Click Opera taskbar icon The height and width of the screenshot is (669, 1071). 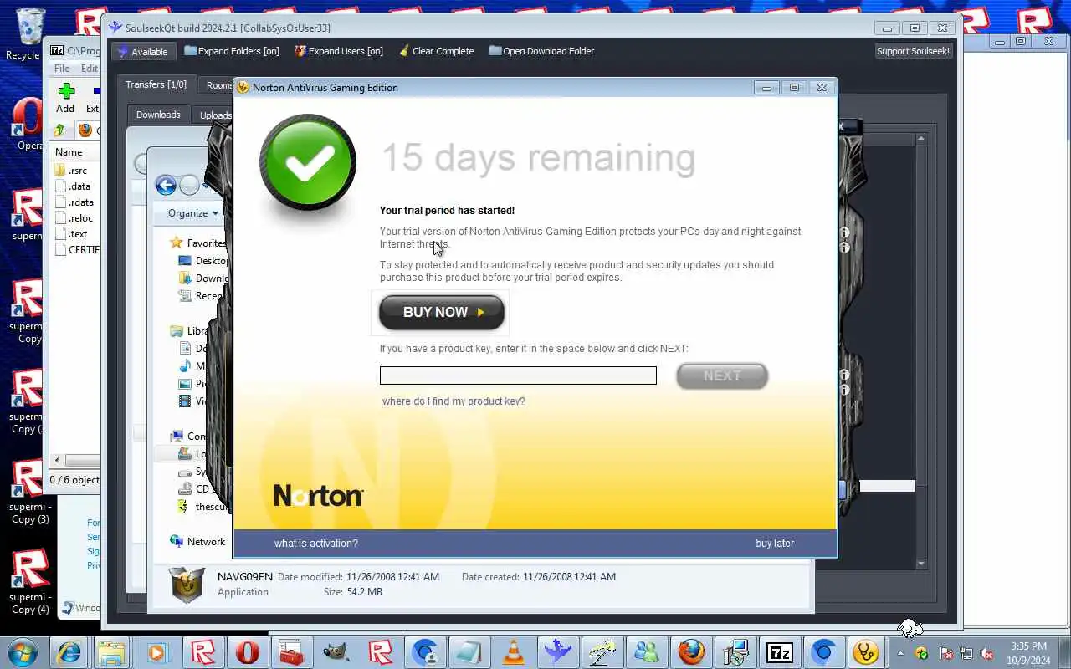(248, 652)
